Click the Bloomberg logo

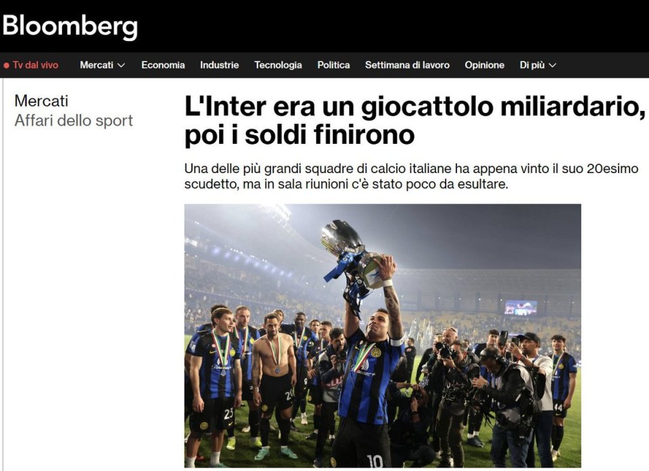pos(70,26)
